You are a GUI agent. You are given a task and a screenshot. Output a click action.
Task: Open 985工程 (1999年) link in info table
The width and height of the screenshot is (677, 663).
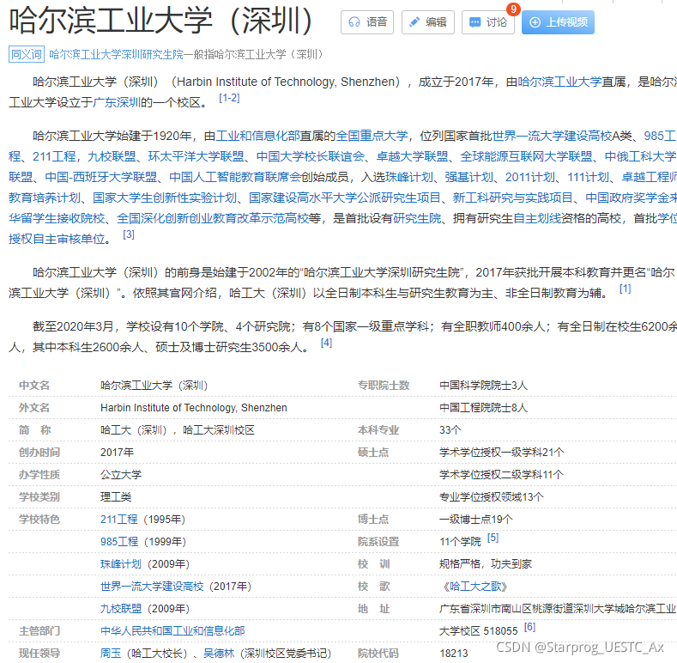(119, 542)
